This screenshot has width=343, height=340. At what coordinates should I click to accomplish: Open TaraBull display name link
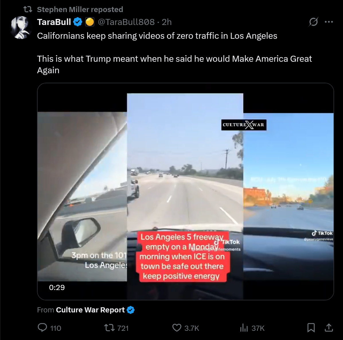click(x=54, y=22)
